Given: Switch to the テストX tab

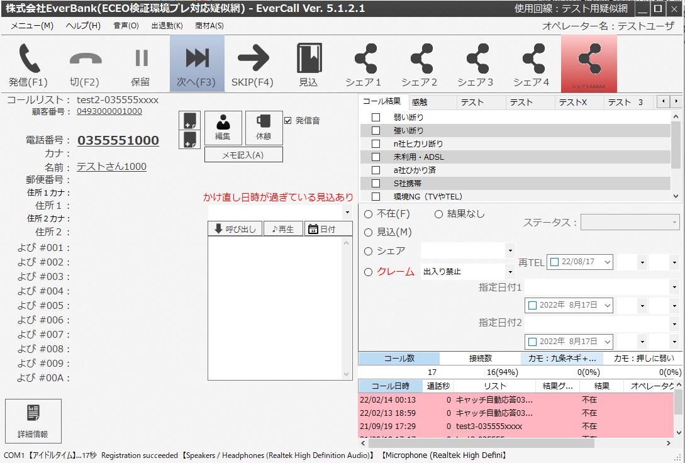Looking at the screenshot, I should pos(579,102).
